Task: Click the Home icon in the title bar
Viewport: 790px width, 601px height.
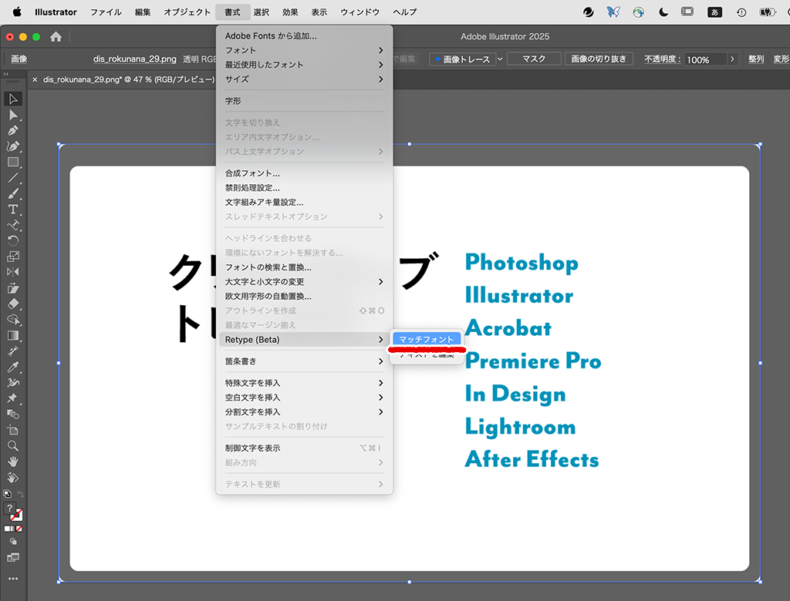Action: pyautogui.click(x=56, y=37)
